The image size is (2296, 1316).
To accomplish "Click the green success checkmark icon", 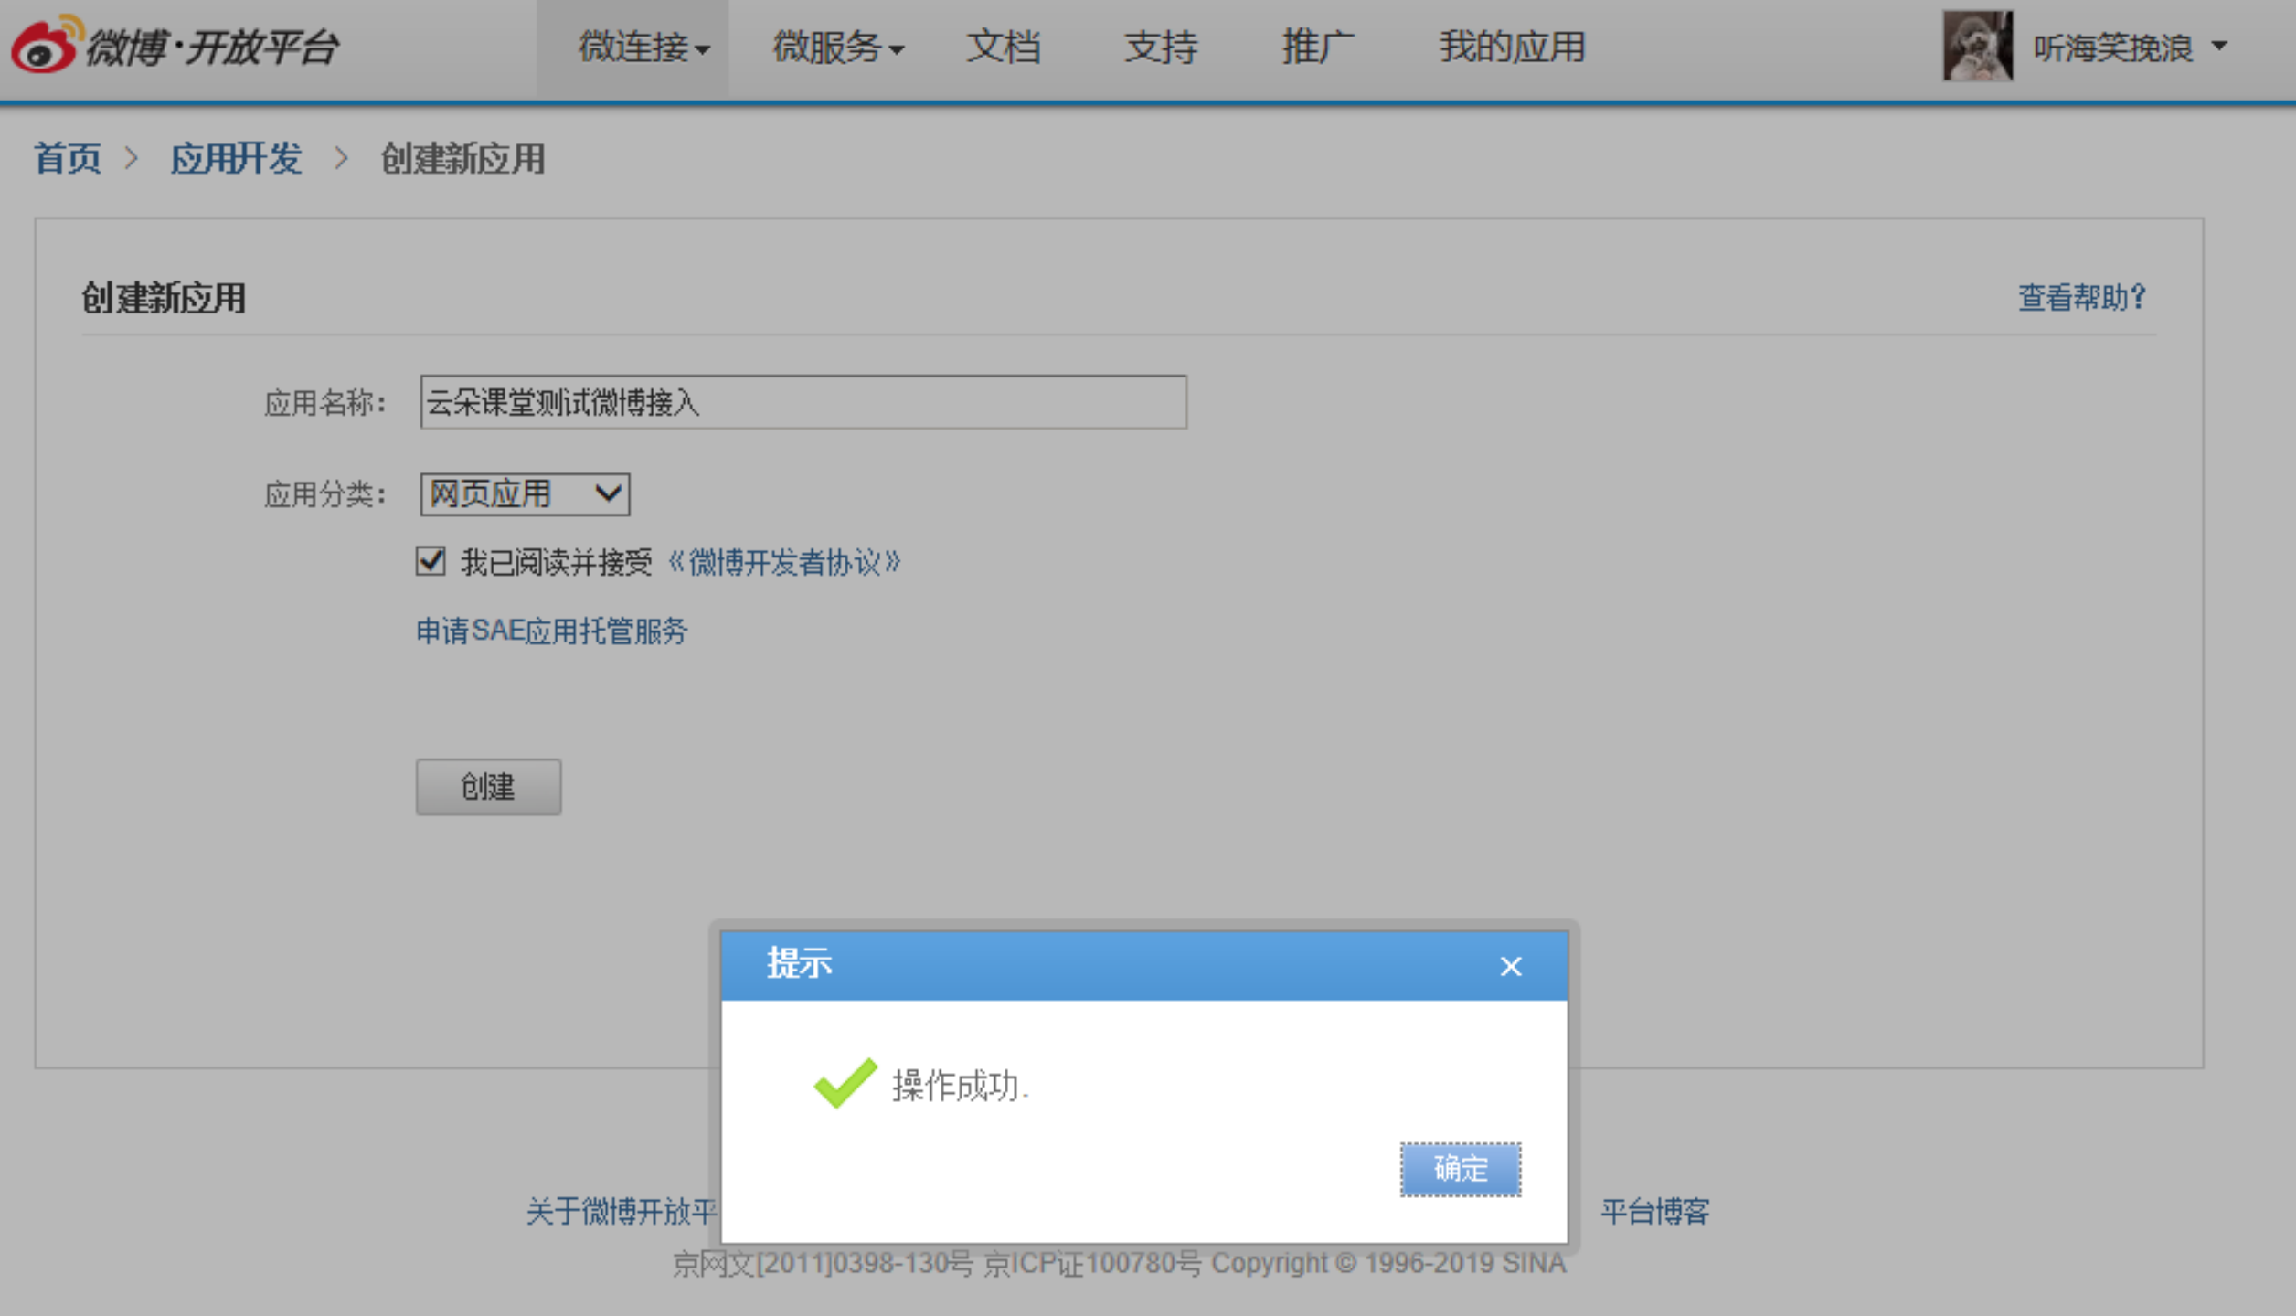I will click(x=845, y=1083).
